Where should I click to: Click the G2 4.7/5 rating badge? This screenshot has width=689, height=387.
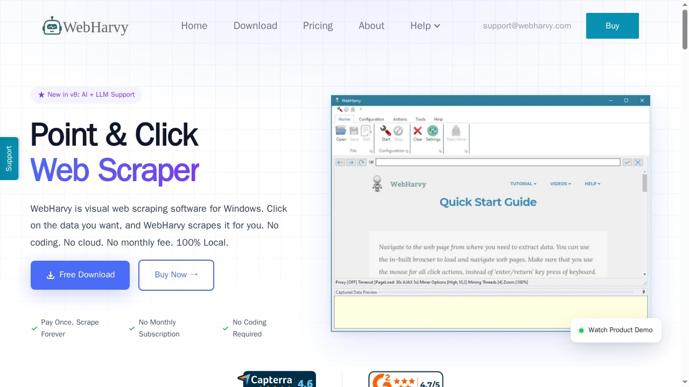pos(406,379)
